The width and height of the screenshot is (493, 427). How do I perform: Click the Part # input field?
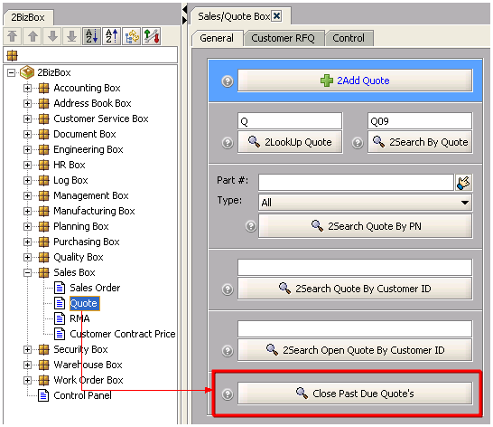click(356, 183)
